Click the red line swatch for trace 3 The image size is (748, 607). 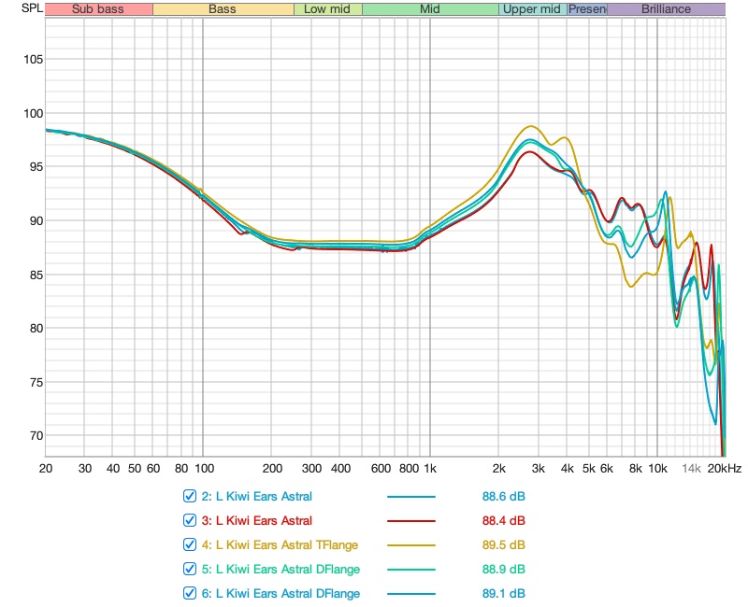pos(411,521)
